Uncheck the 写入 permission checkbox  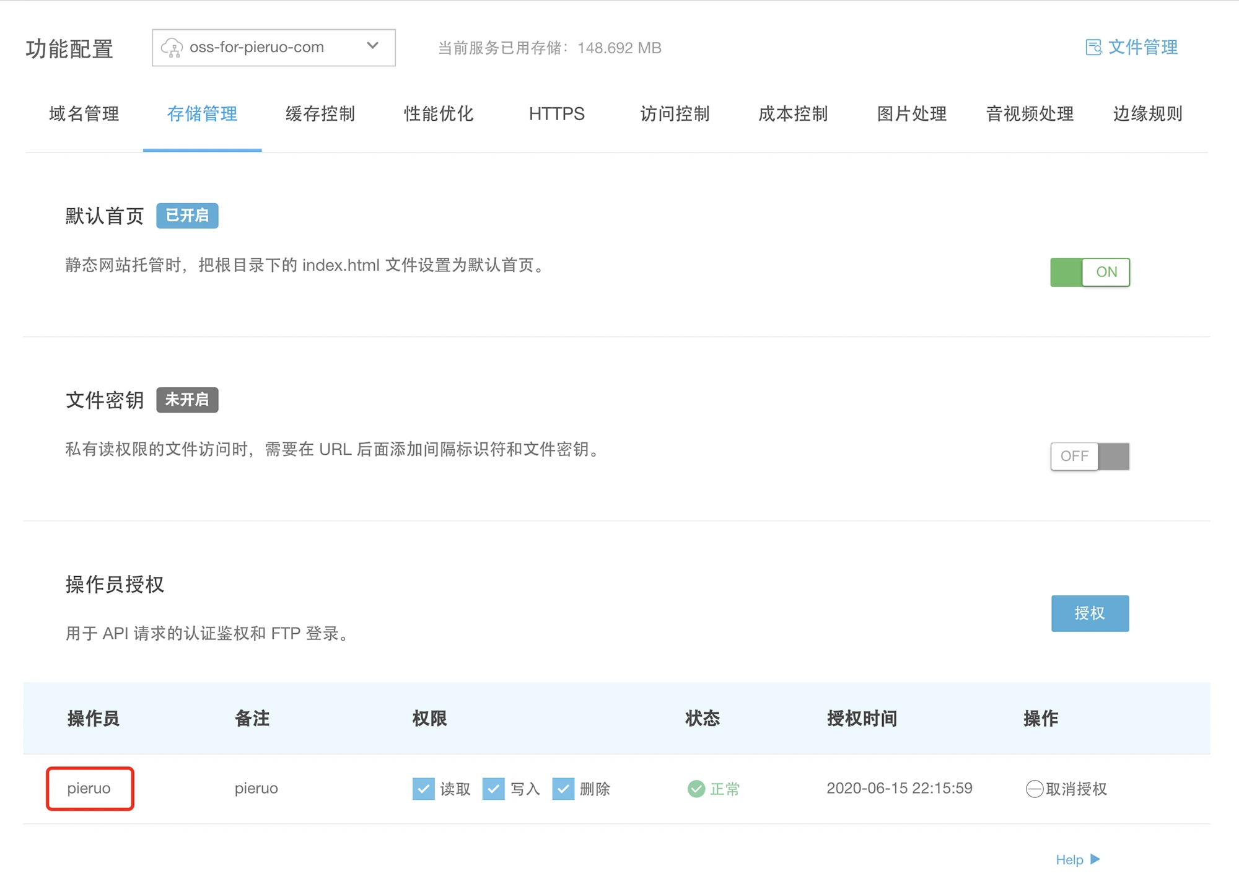[493, 789]
